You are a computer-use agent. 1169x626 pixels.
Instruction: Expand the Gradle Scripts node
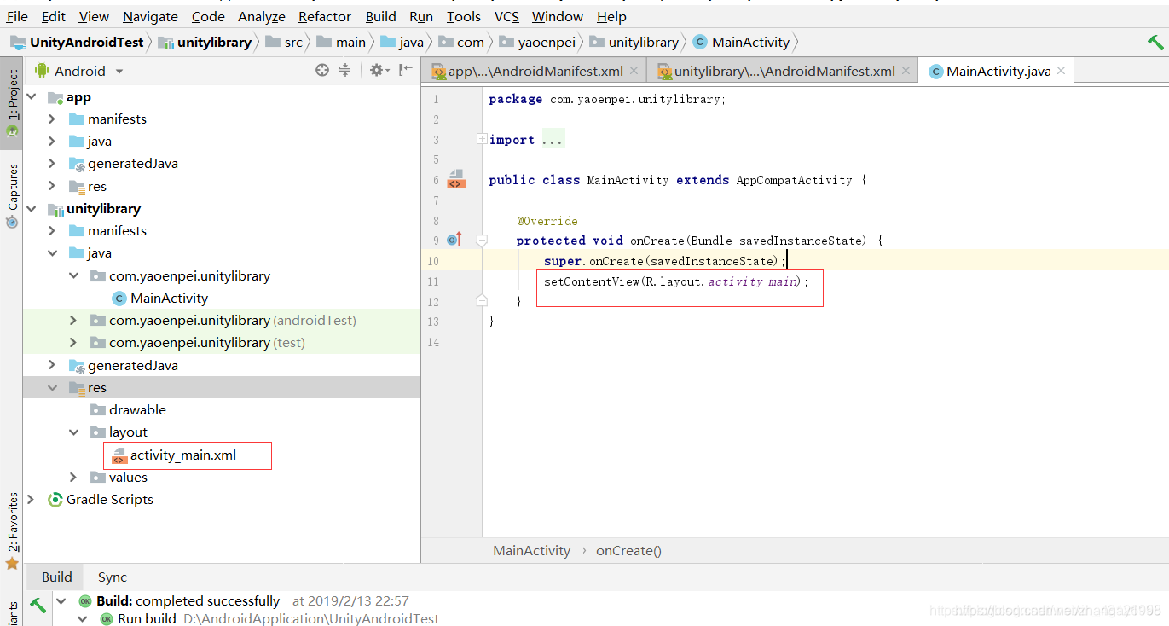pyautogui.click(x=32, y=499)
